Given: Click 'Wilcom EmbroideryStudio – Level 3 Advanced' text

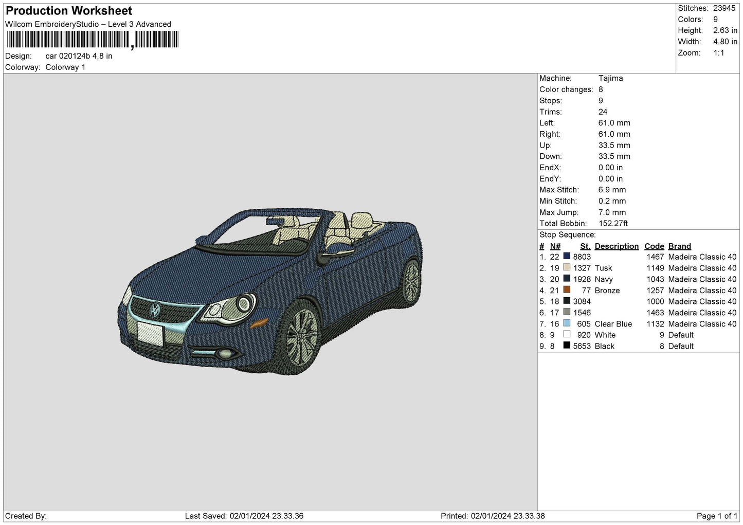Looking at the screenshot, I should point(88,24).
